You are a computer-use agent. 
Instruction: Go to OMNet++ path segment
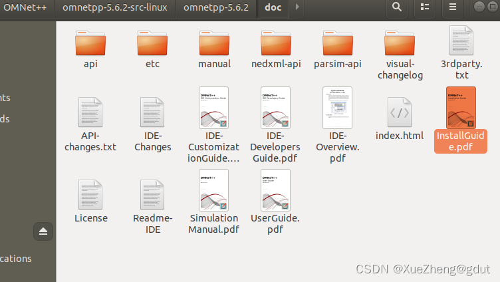pyautogui.click(x=25, y=7)
